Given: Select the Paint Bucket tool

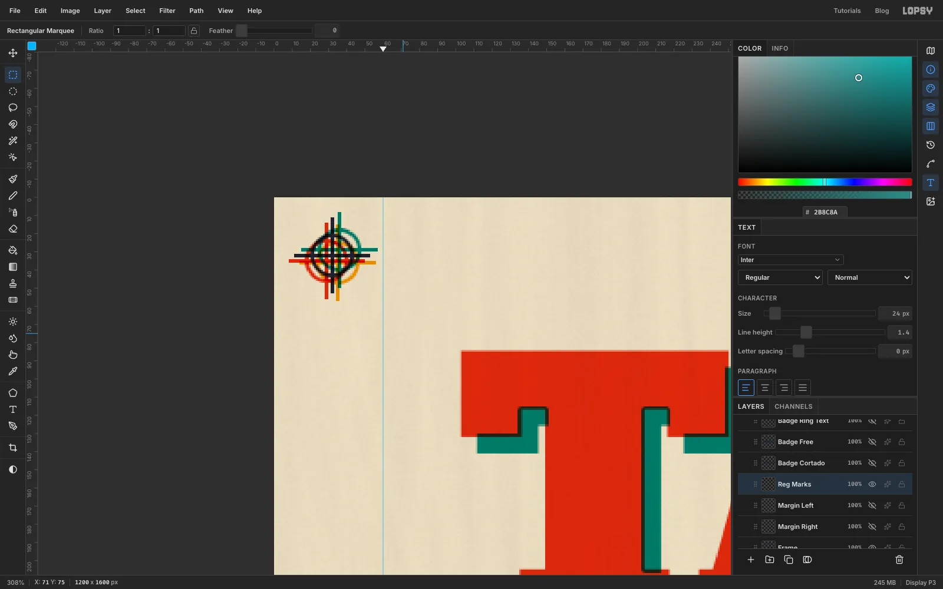Looking at the screenshot, I should [x=13, y=250].
